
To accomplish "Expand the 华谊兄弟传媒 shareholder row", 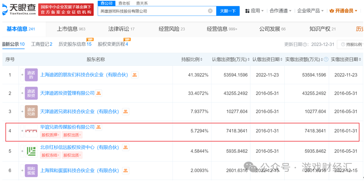I will 22,131.
